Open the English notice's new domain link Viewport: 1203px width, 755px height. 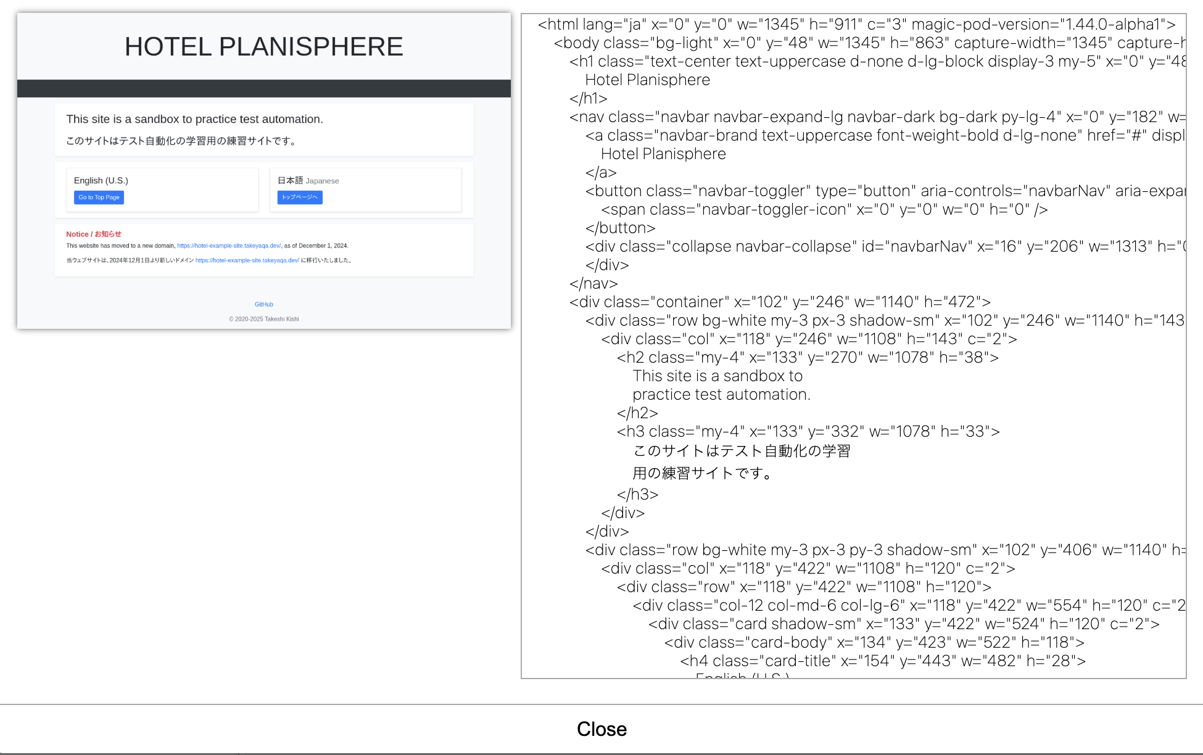pyautogui.click(x=229, y=245)
